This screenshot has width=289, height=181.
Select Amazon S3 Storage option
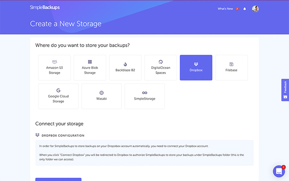[x=54, y=68]
